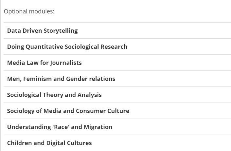Expand Sociology of Media and Consumer Culture
231x151 pixels.
tap(117, 111)
